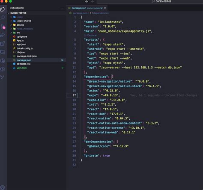Open the app.json file

pos(21,45)
